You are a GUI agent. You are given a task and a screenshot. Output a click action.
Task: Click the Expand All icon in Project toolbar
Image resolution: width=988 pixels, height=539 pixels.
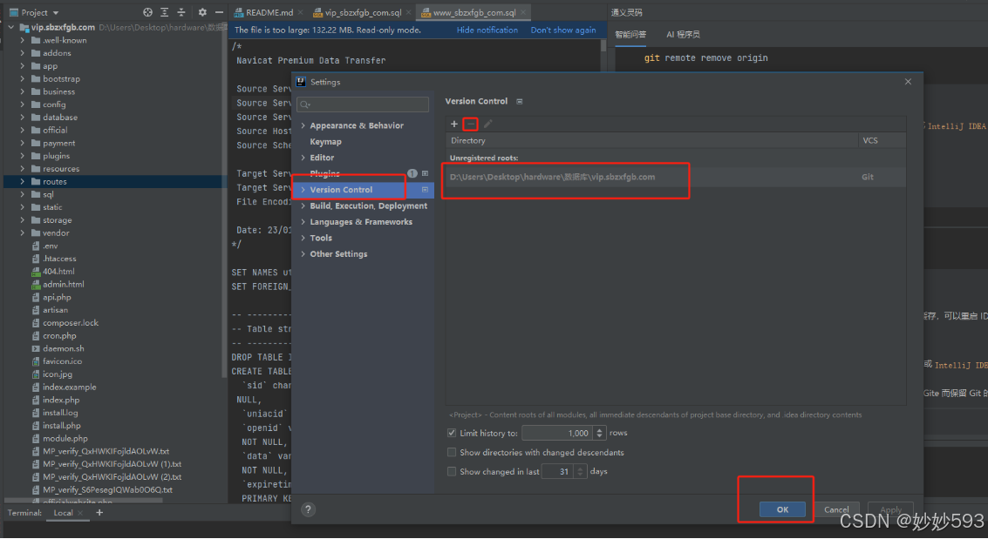[x=165, y=12]
